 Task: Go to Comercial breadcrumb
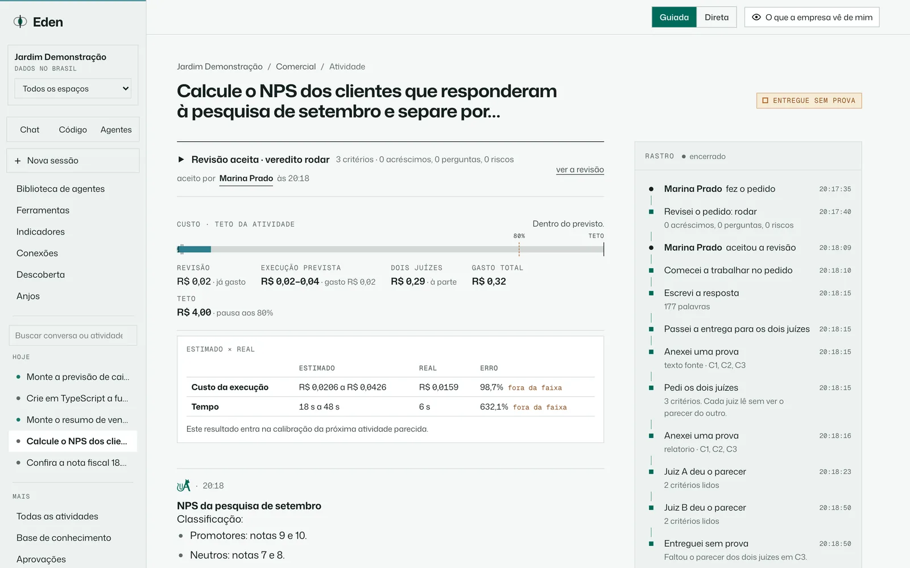point(296,66)
